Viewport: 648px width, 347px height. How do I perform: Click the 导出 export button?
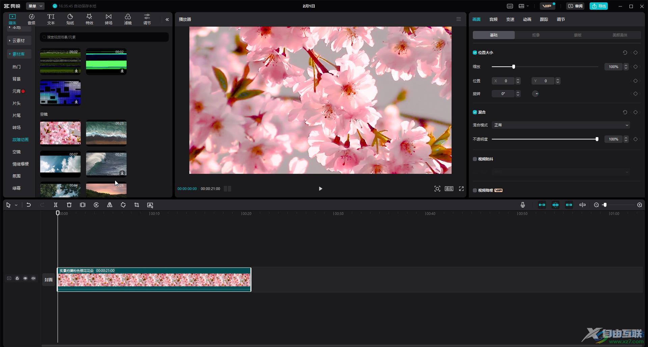point(599,6)
